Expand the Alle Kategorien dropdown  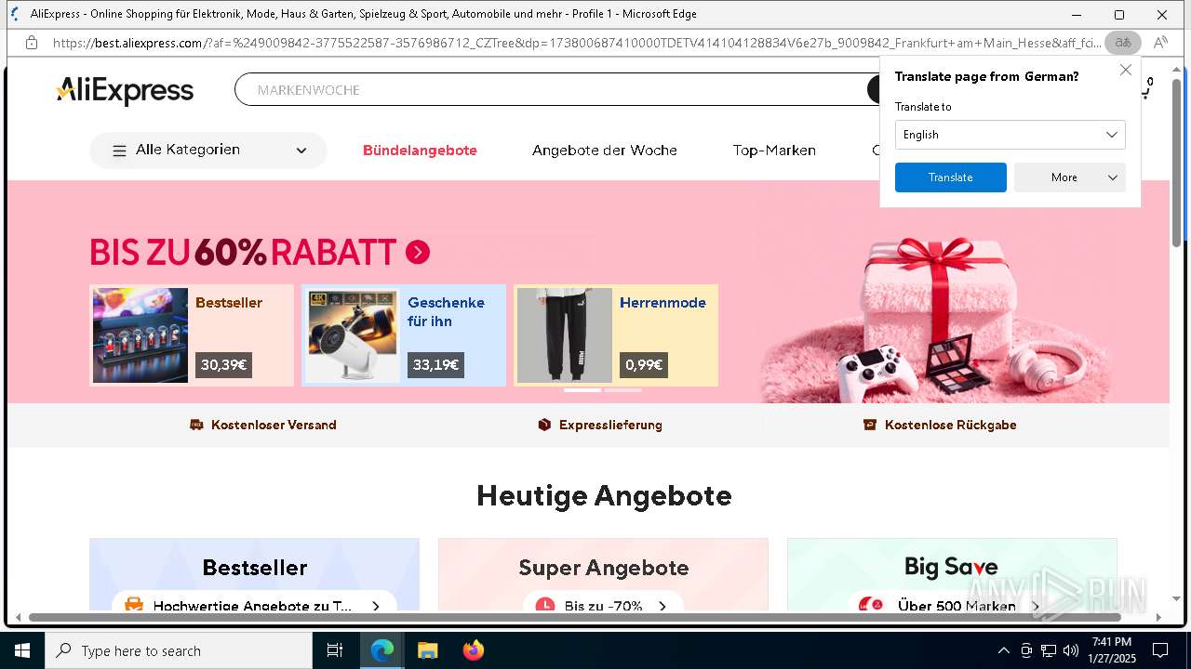coord(301,151)
